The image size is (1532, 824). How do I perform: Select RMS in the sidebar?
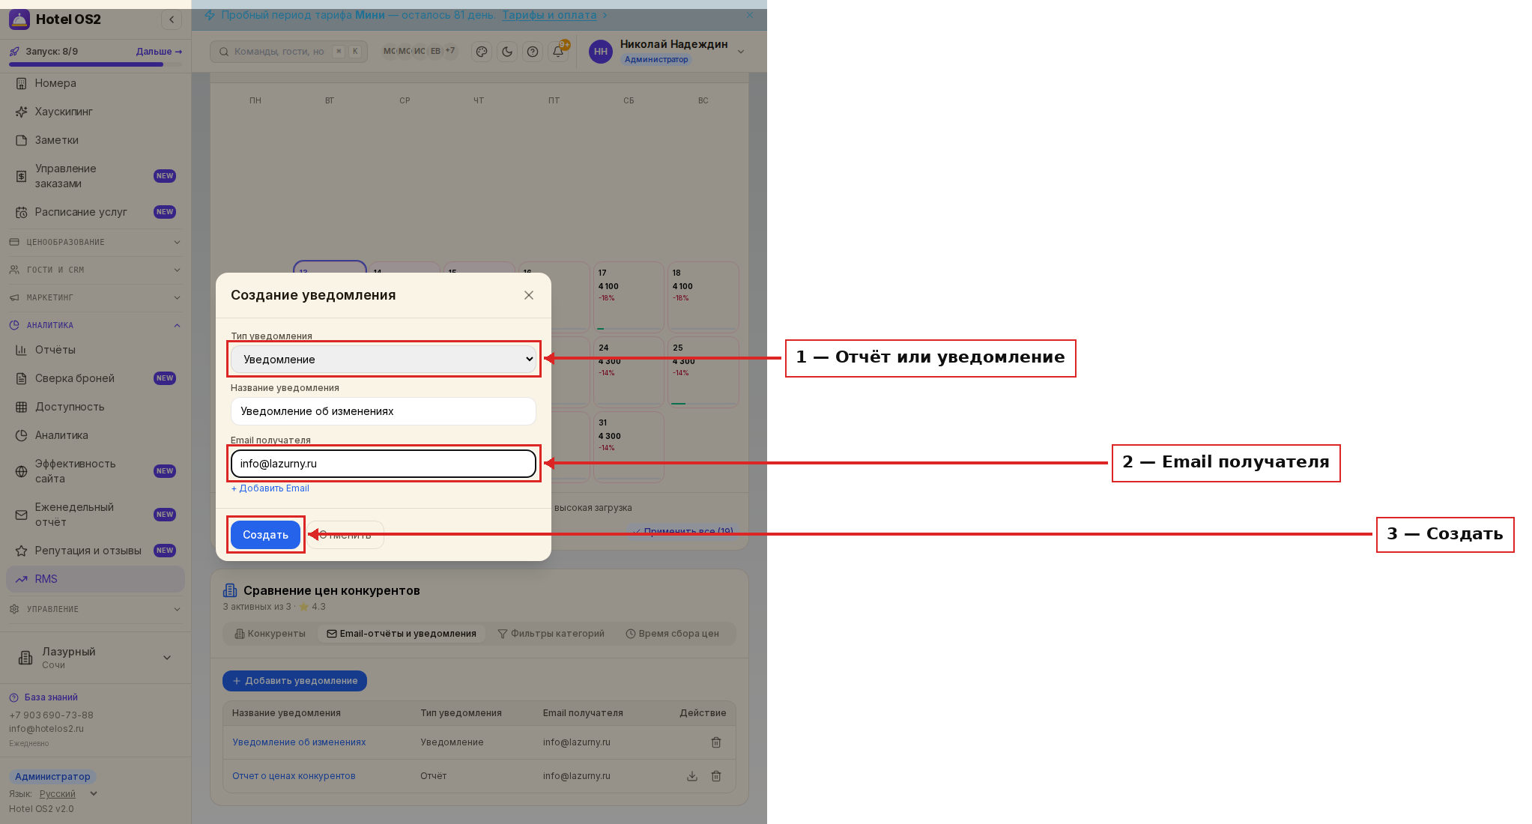[x=95, y=579]
